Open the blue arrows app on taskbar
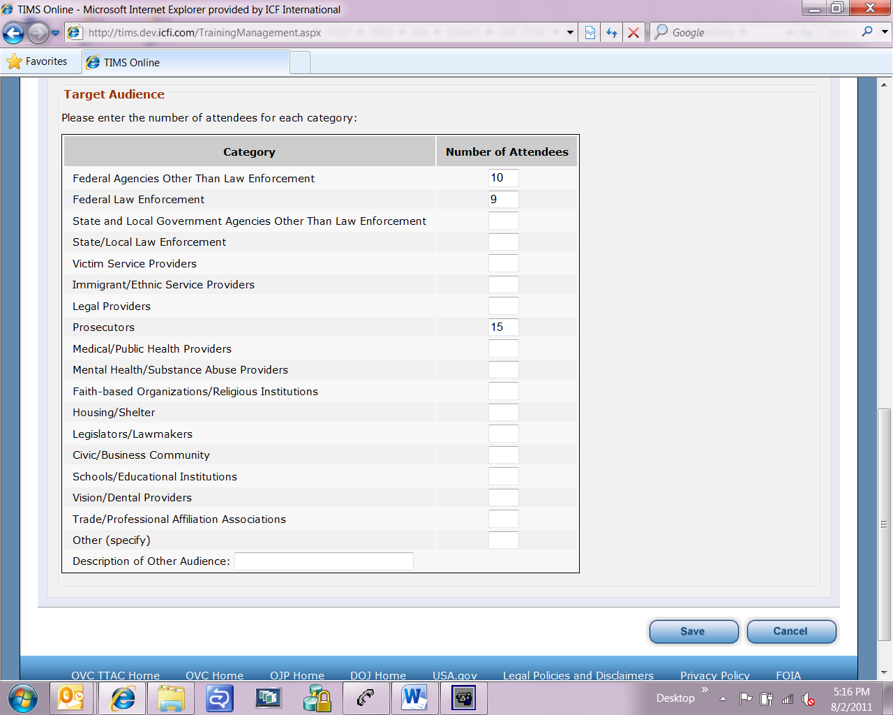Image resolution: width=893 pixels, height=715 pixels. point(219,698)
